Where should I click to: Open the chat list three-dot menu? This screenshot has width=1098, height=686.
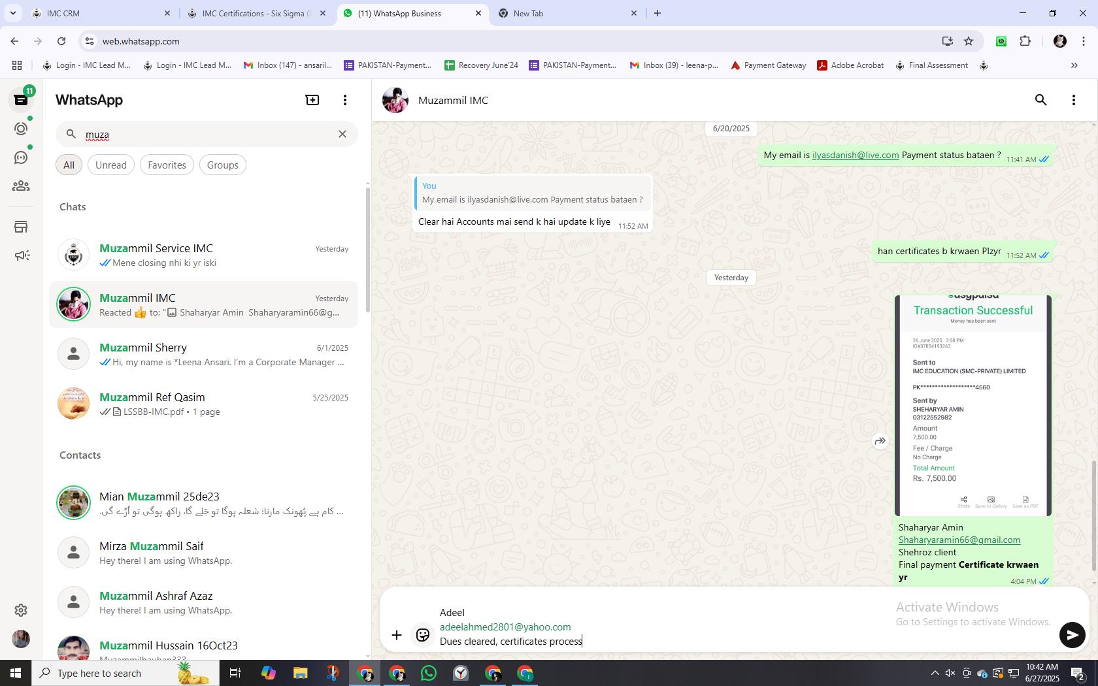coord(345,100)
